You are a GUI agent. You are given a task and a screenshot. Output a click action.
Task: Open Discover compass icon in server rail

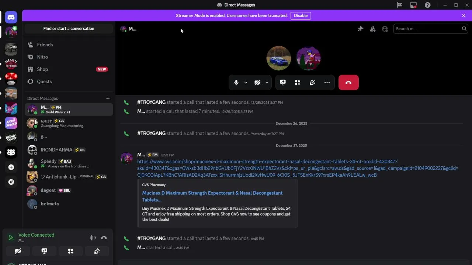tap(11, 182)
